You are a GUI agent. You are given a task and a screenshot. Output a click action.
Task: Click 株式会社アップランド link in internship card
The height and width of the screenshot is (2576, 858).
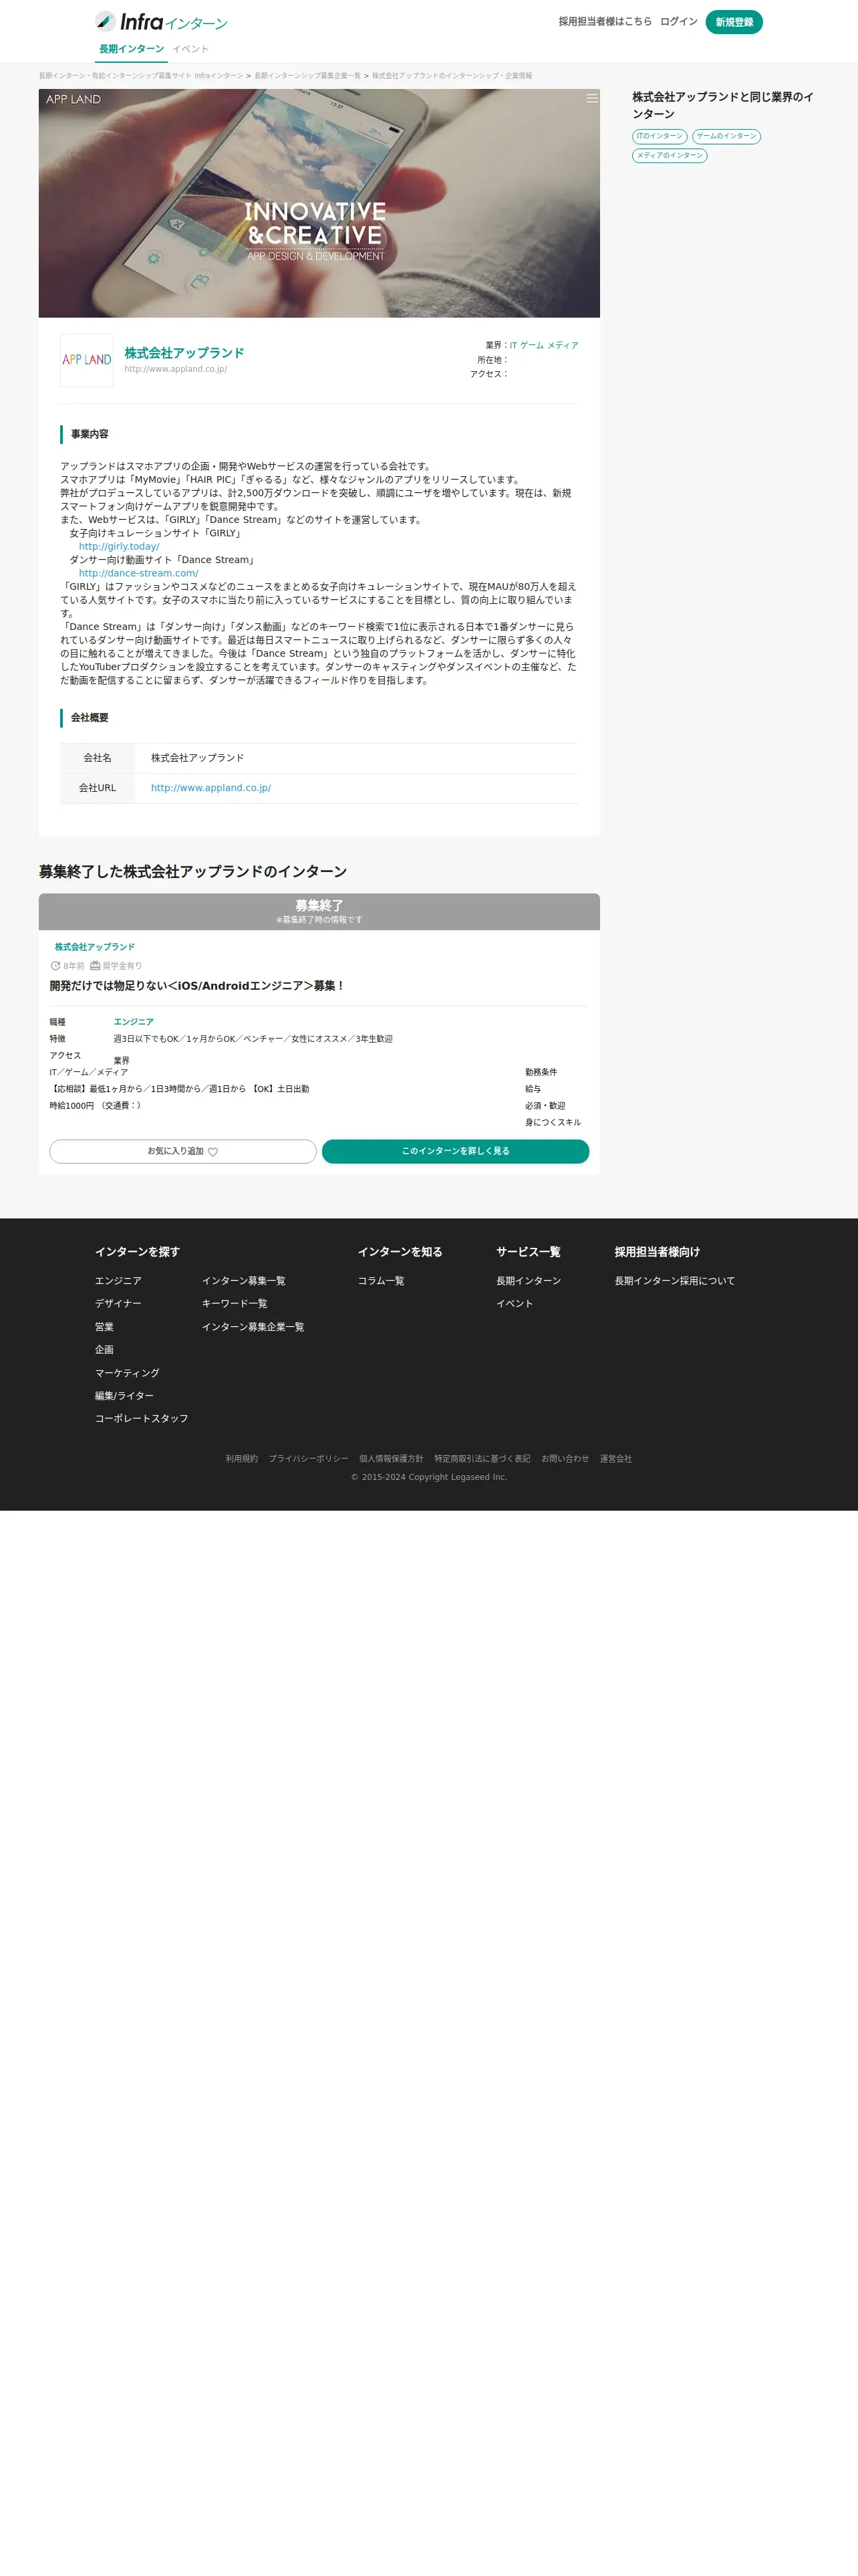point(95,947)
